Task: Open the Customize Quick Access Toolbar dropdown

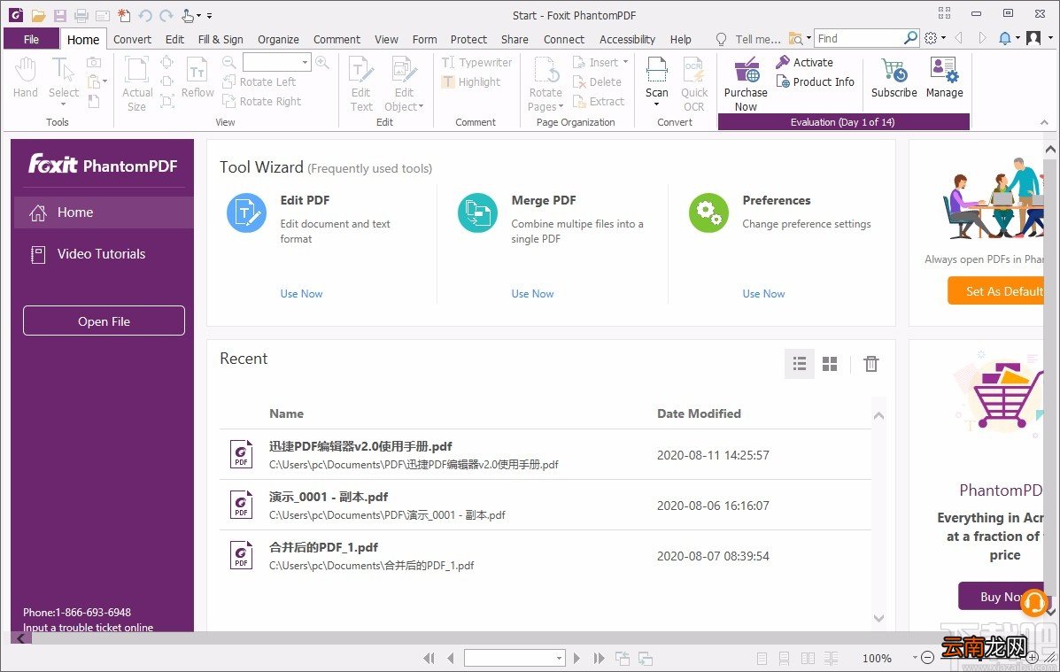Action: tap(210, 15)
